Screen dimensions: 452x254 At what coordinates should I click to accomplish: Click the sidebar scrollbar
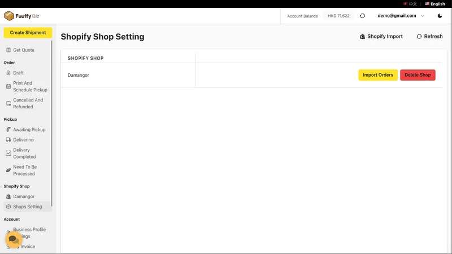tap(51, 123)
